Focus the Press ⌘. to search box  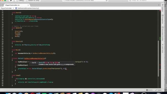tap(145, 1)
